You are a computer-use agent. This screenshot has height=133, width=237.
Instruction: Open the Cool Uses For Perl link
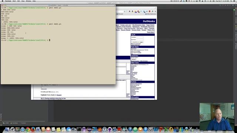(x=130, y=28)
